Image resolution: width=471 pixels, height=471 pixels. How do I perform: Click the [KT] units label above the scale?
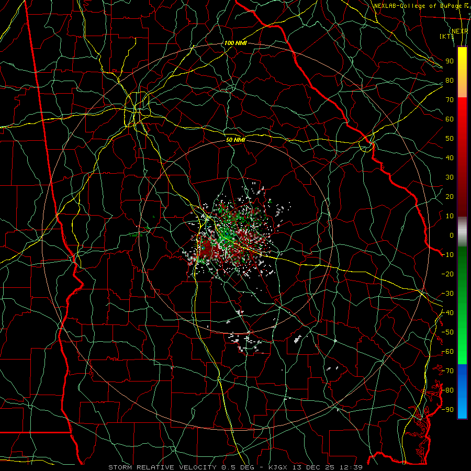(447, 36)
